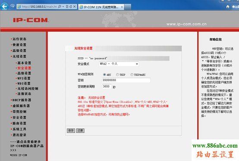Click the browser back arrow button

4,6
